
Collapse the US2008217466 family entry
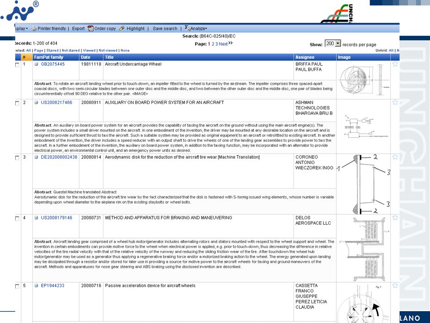[36, 103]
